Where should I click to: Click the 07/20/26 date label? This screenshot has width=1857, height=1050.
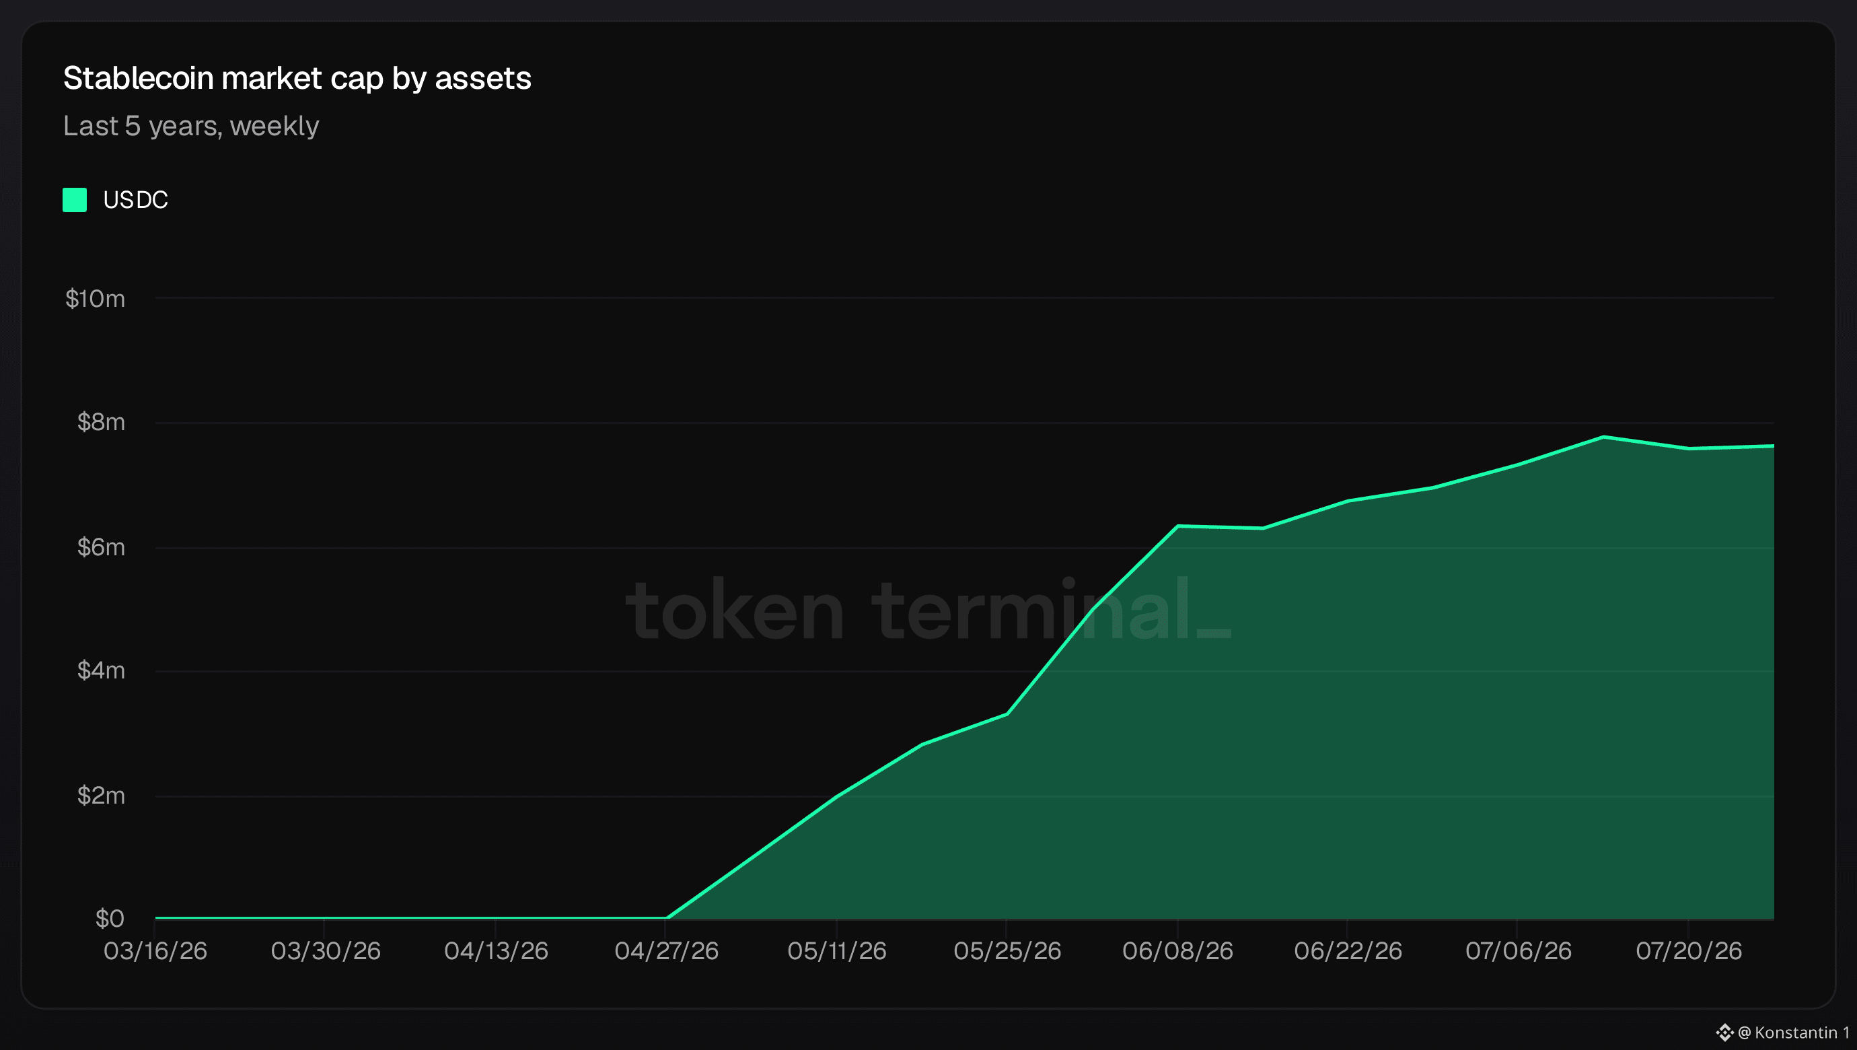click(x=1688, y=951)
